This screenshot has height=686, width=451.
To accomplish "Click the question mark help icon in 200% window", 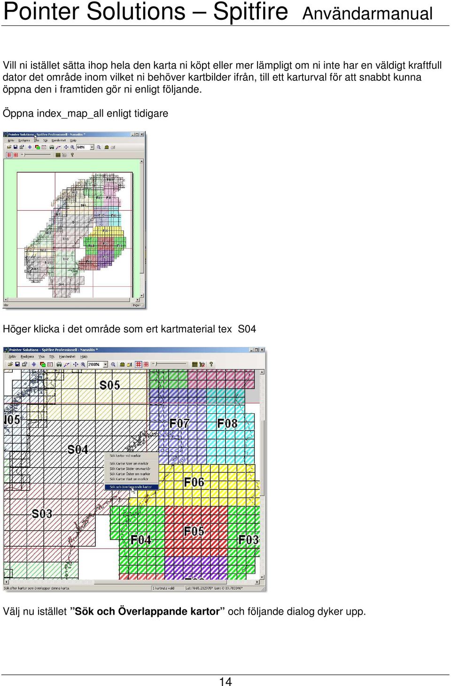I will coord(211,364).
